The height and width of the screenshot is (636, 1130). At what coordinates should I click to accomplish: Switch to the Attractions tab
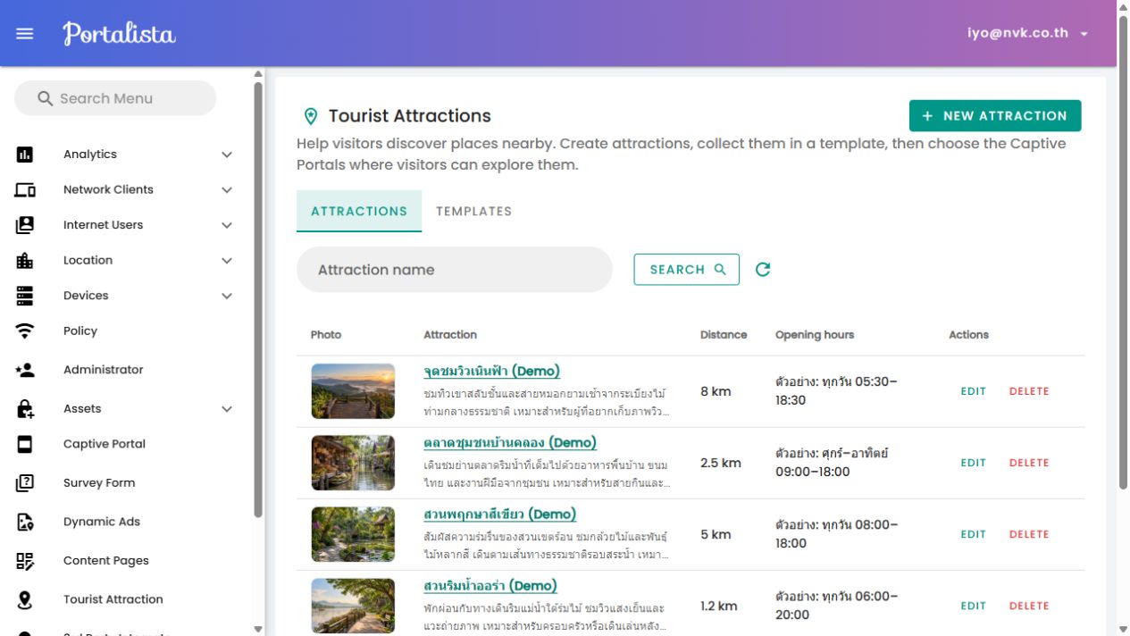pyautogui.click(x=359, y=212)
